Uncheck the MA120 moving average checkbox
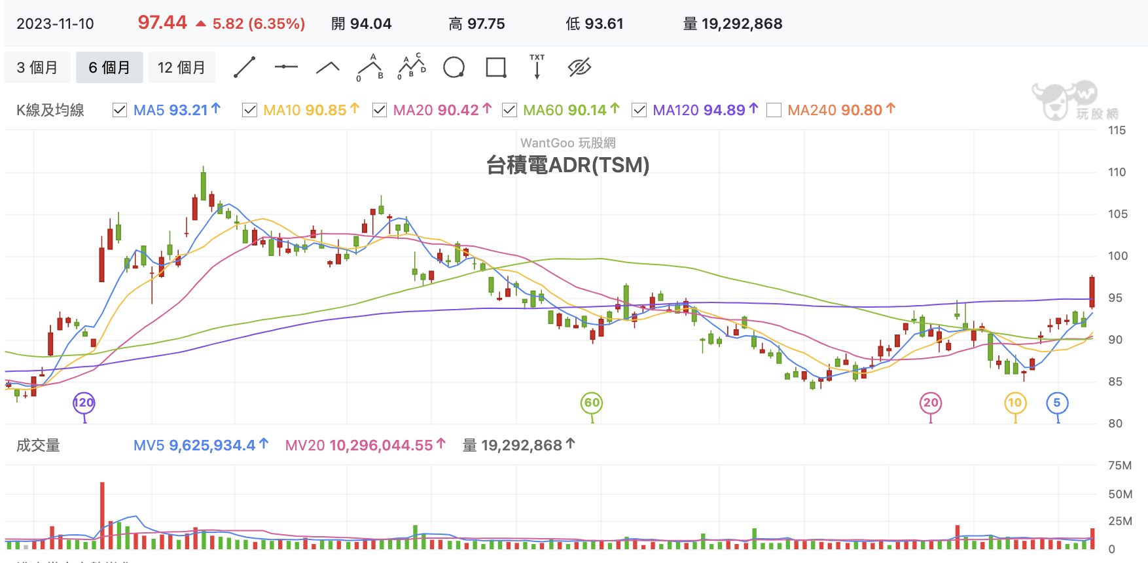The height and width of the screenshot is (563, 1148). coord(639,110)
